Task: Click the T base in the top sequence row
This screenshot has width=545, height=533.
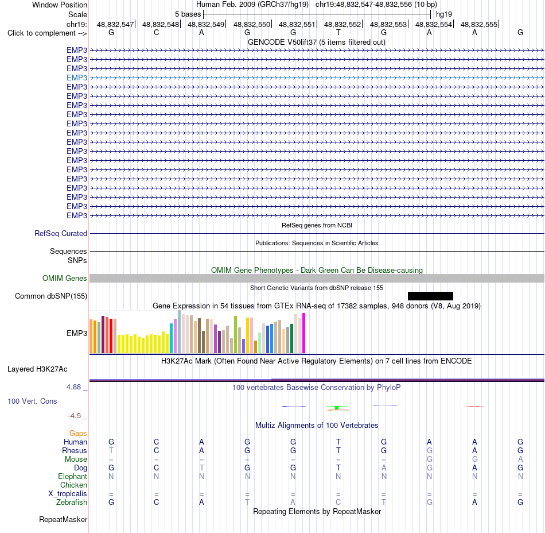Action: click(338, 32)
